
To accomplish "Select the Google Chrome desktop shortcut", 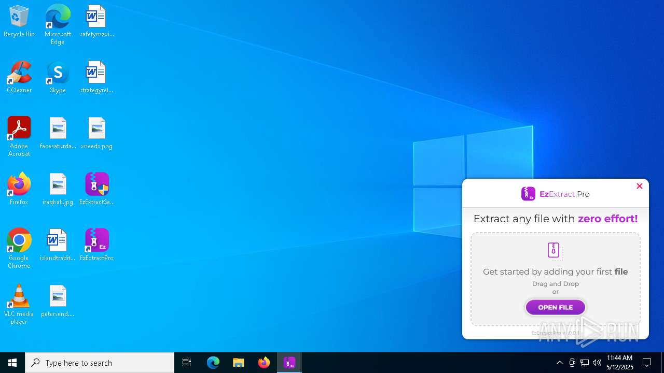I will pos(19,249).
